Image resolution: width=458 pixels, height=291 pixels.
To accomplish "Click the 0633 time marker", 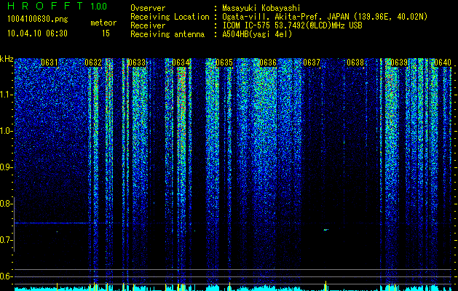I will tap(137, 63).
